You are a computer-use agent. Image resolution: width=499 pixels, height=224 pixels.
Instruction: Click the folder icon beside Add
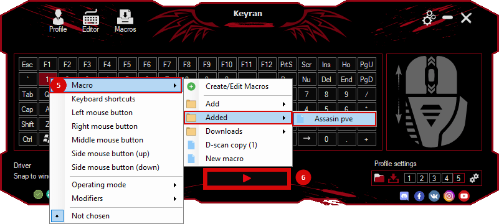tap(191, 104)
